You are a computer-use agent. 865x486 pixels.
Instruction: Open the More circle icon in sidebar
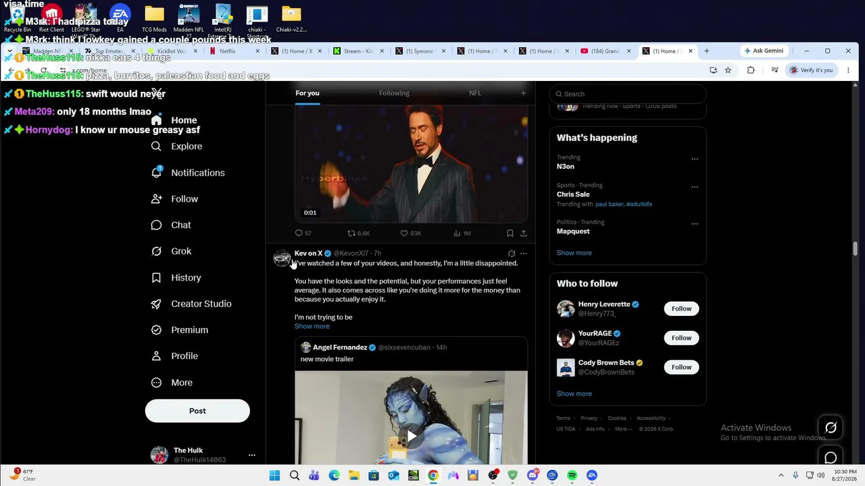(156, 383)
